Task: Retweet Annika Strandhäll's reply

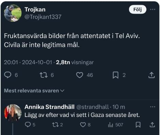Action: tap(55, 125)
